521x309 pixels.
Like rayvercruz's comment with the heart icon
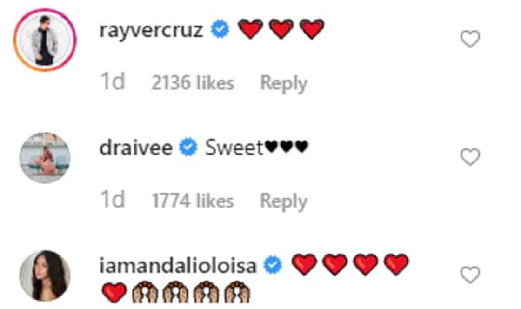tap(470, 39)
